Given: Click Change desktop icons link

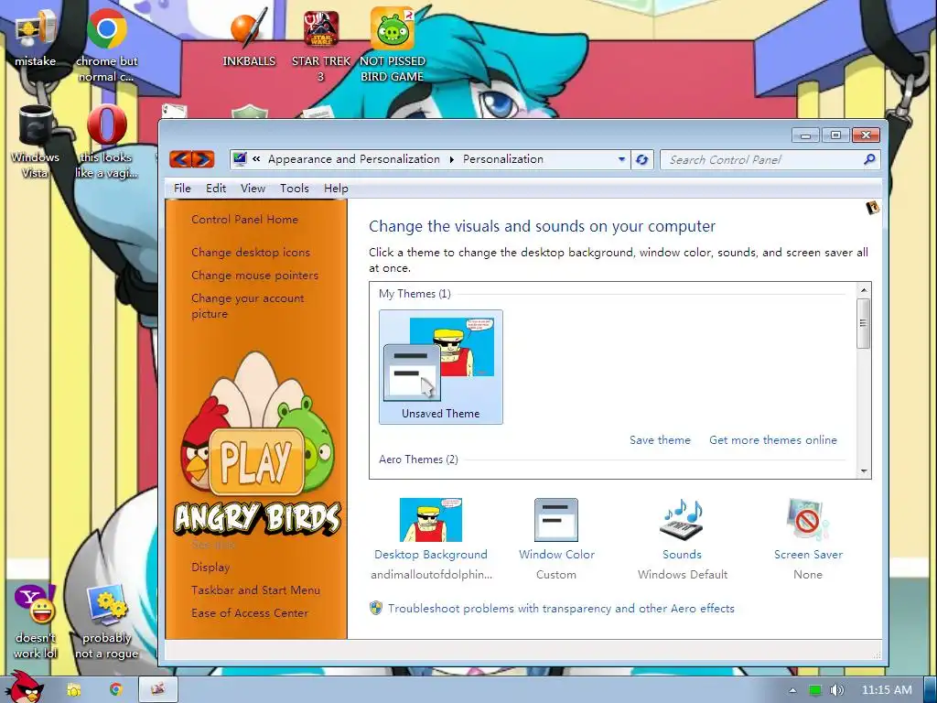Looking at the screenshot, I should pyautogui.click(x=251, y=253).
